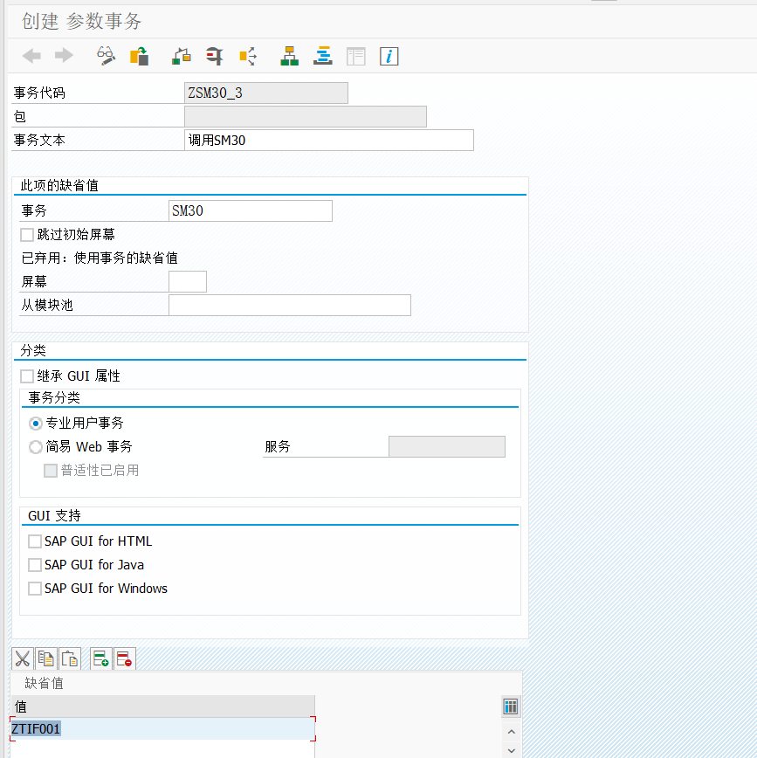Click the greyed window layout icon
The image size is (757, 758).
click(355, 56)
